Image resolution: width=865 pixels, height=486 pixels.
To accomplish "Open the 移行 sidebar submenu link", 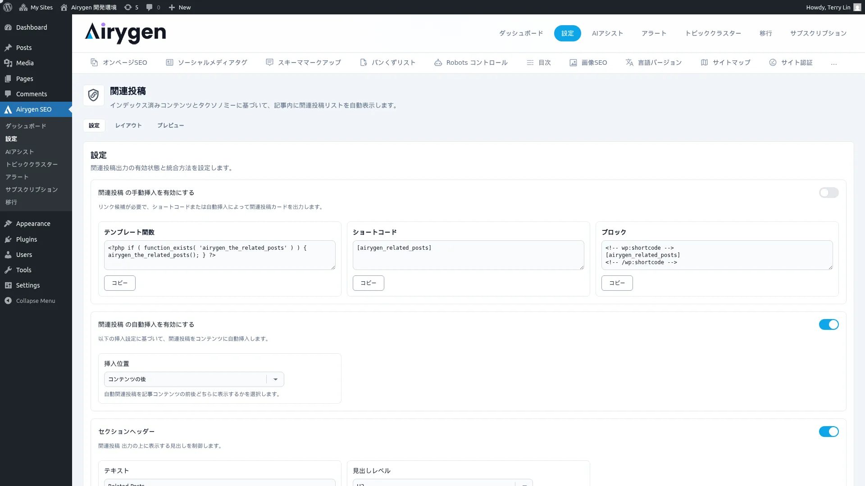I will click(x=11, y=202).
